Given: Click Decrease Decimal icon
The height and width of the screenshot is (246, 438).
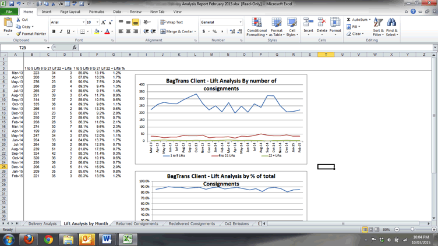Looking at the screenshot, I should coord(239,31).
